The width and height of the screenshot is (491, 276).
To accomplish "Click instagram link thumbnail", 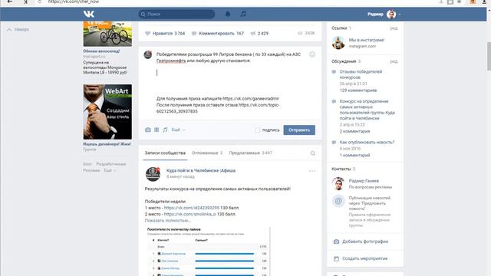I will pos(338,43).
